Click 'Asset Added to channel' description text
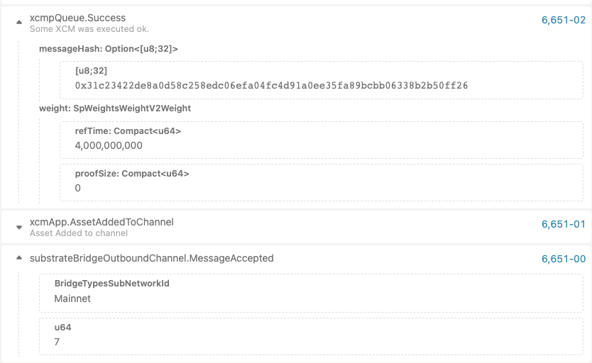Screen dimensions: 592x363 tap(79, 233)
